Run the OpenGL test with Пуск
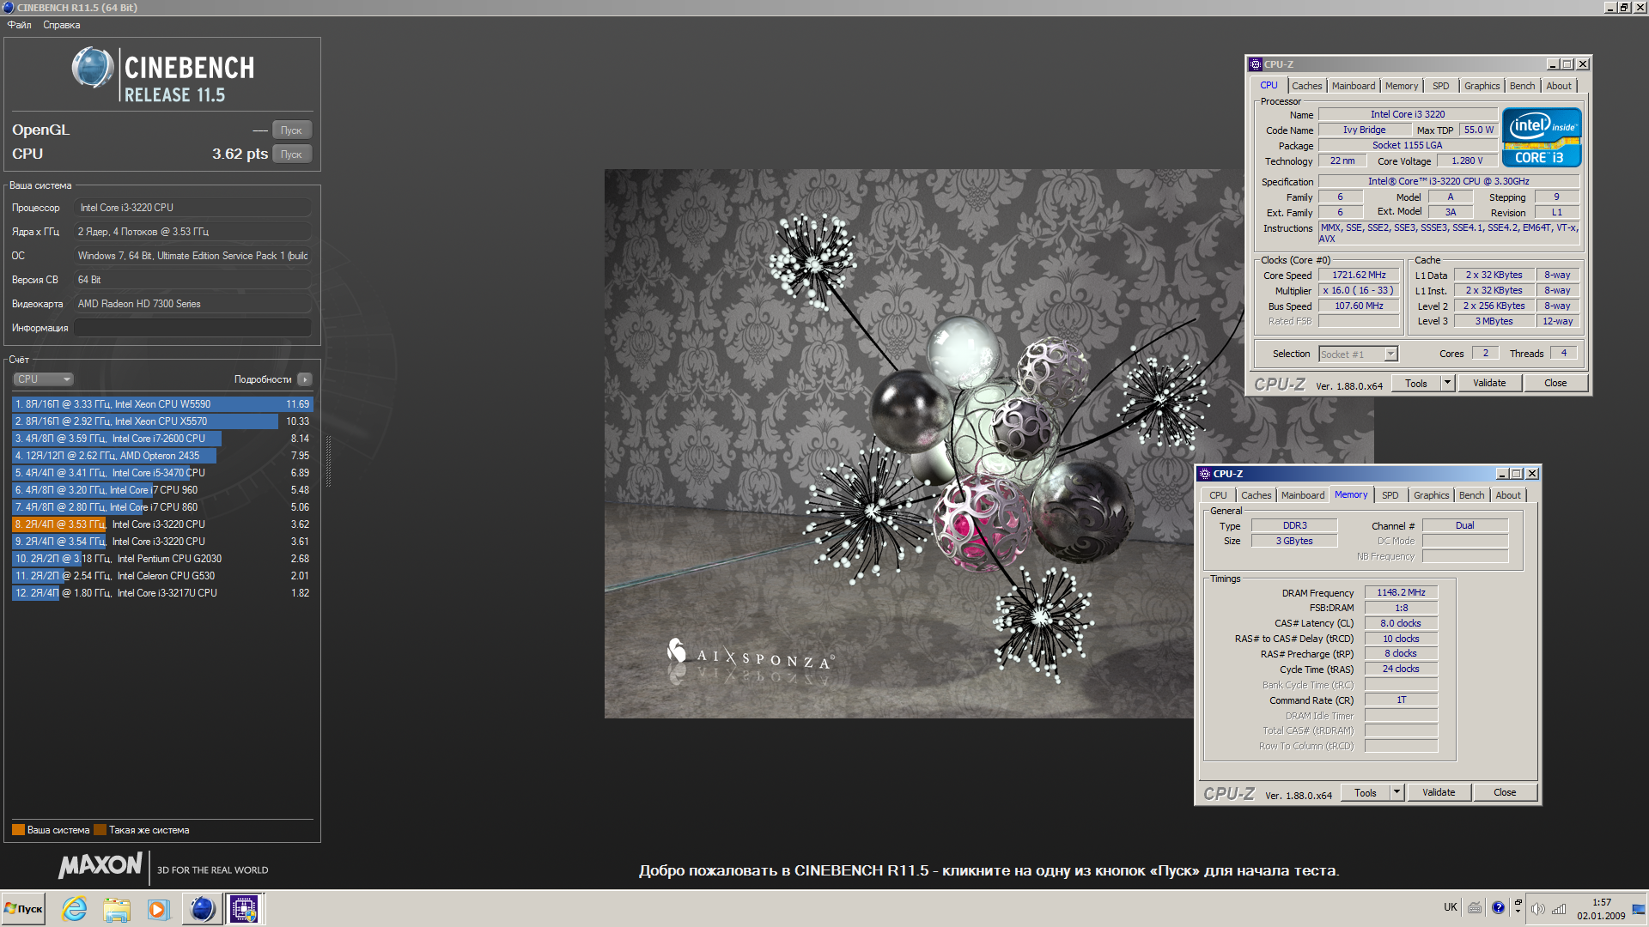This screenshot has height=927, width=1649. 292,130
